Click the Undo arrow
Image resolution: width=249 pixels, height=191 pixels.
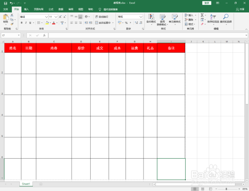click(11, 3)
